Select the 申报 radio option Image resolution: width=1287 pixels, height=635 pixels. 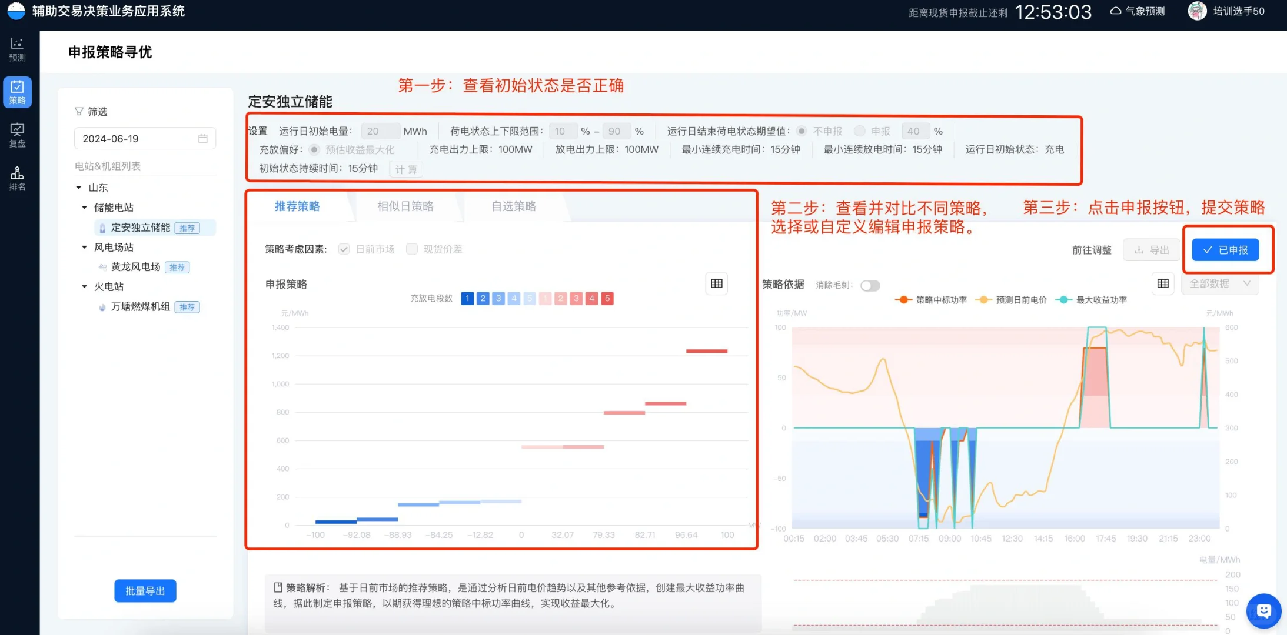click(860, 131)
